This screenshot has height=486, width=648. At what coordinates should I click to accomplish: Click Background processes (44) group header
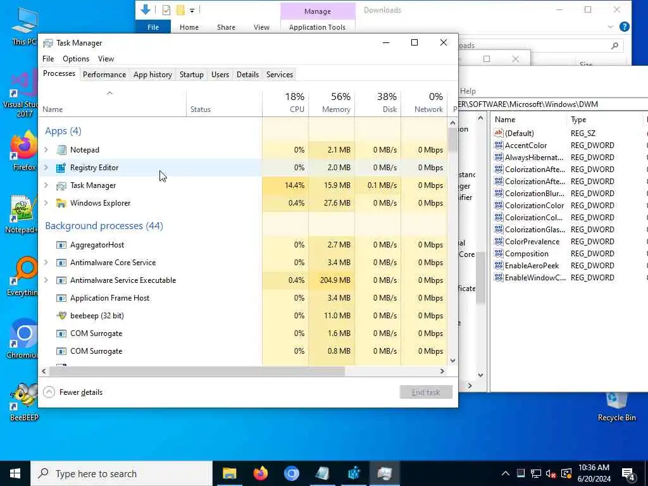pos(104,226)
